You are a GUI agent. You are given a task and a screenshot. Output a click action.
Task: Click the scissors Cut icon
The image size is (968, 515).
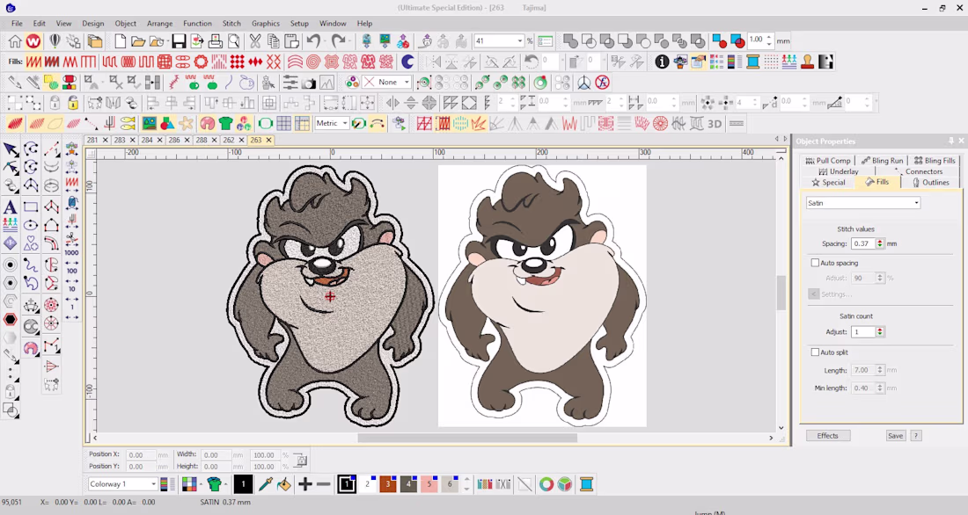tap(255, 41)
